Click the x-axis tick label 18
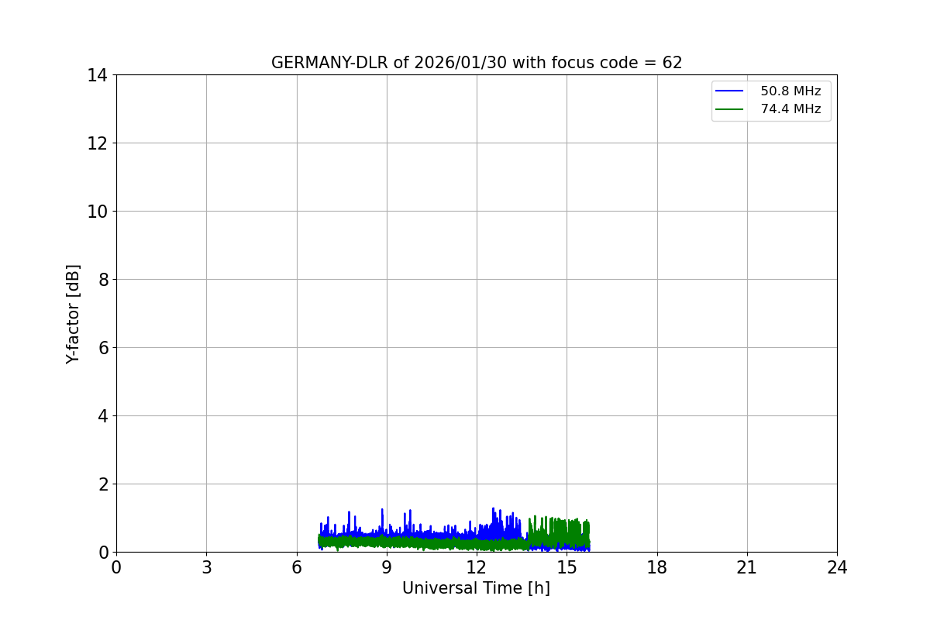 pos(657,567)
